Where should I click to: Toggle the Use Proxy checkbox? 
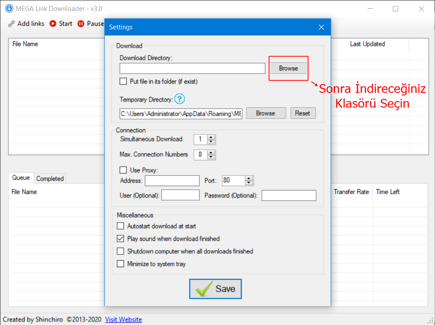123,170
